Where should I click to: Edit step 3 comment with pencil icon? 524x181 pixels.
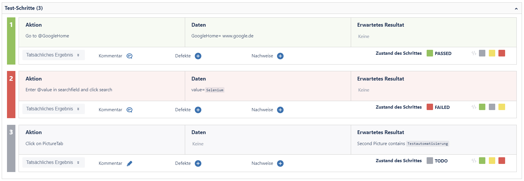pos(129,163)
